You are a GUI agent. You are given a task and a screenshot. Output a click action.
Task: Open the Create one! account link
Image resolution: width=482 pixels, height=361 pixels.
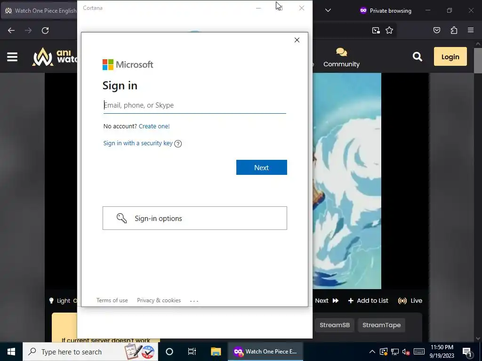(x=154, y=126)
